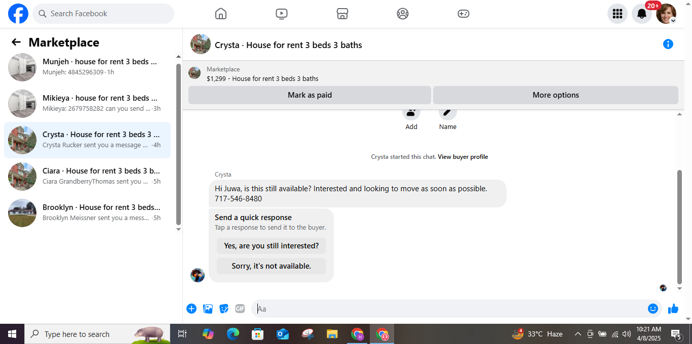Viewport: 692px width, 344px height.
Task: Open Brooklyn House for rent conversation
Action: click(87, 213)
